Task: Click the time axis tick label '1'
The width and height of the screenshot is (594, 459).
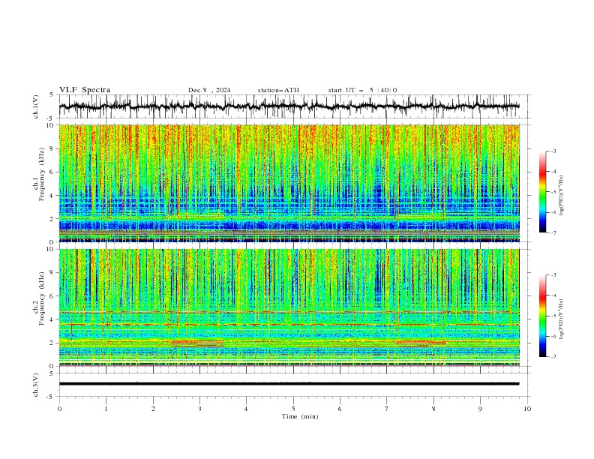Action: pyautogui.click(x=106, y=409)
